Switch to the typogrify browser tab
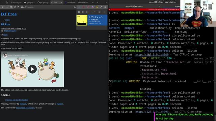Screen dimensions: 216x121 (x=29, y=2)
